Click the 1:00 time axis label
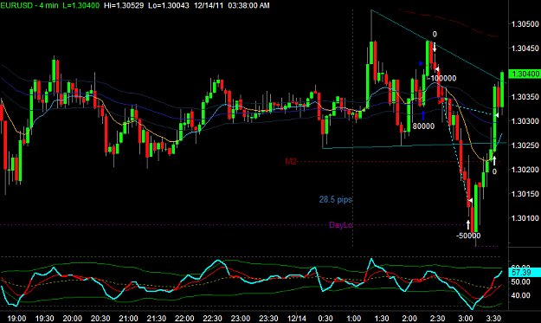 (353, 318)
